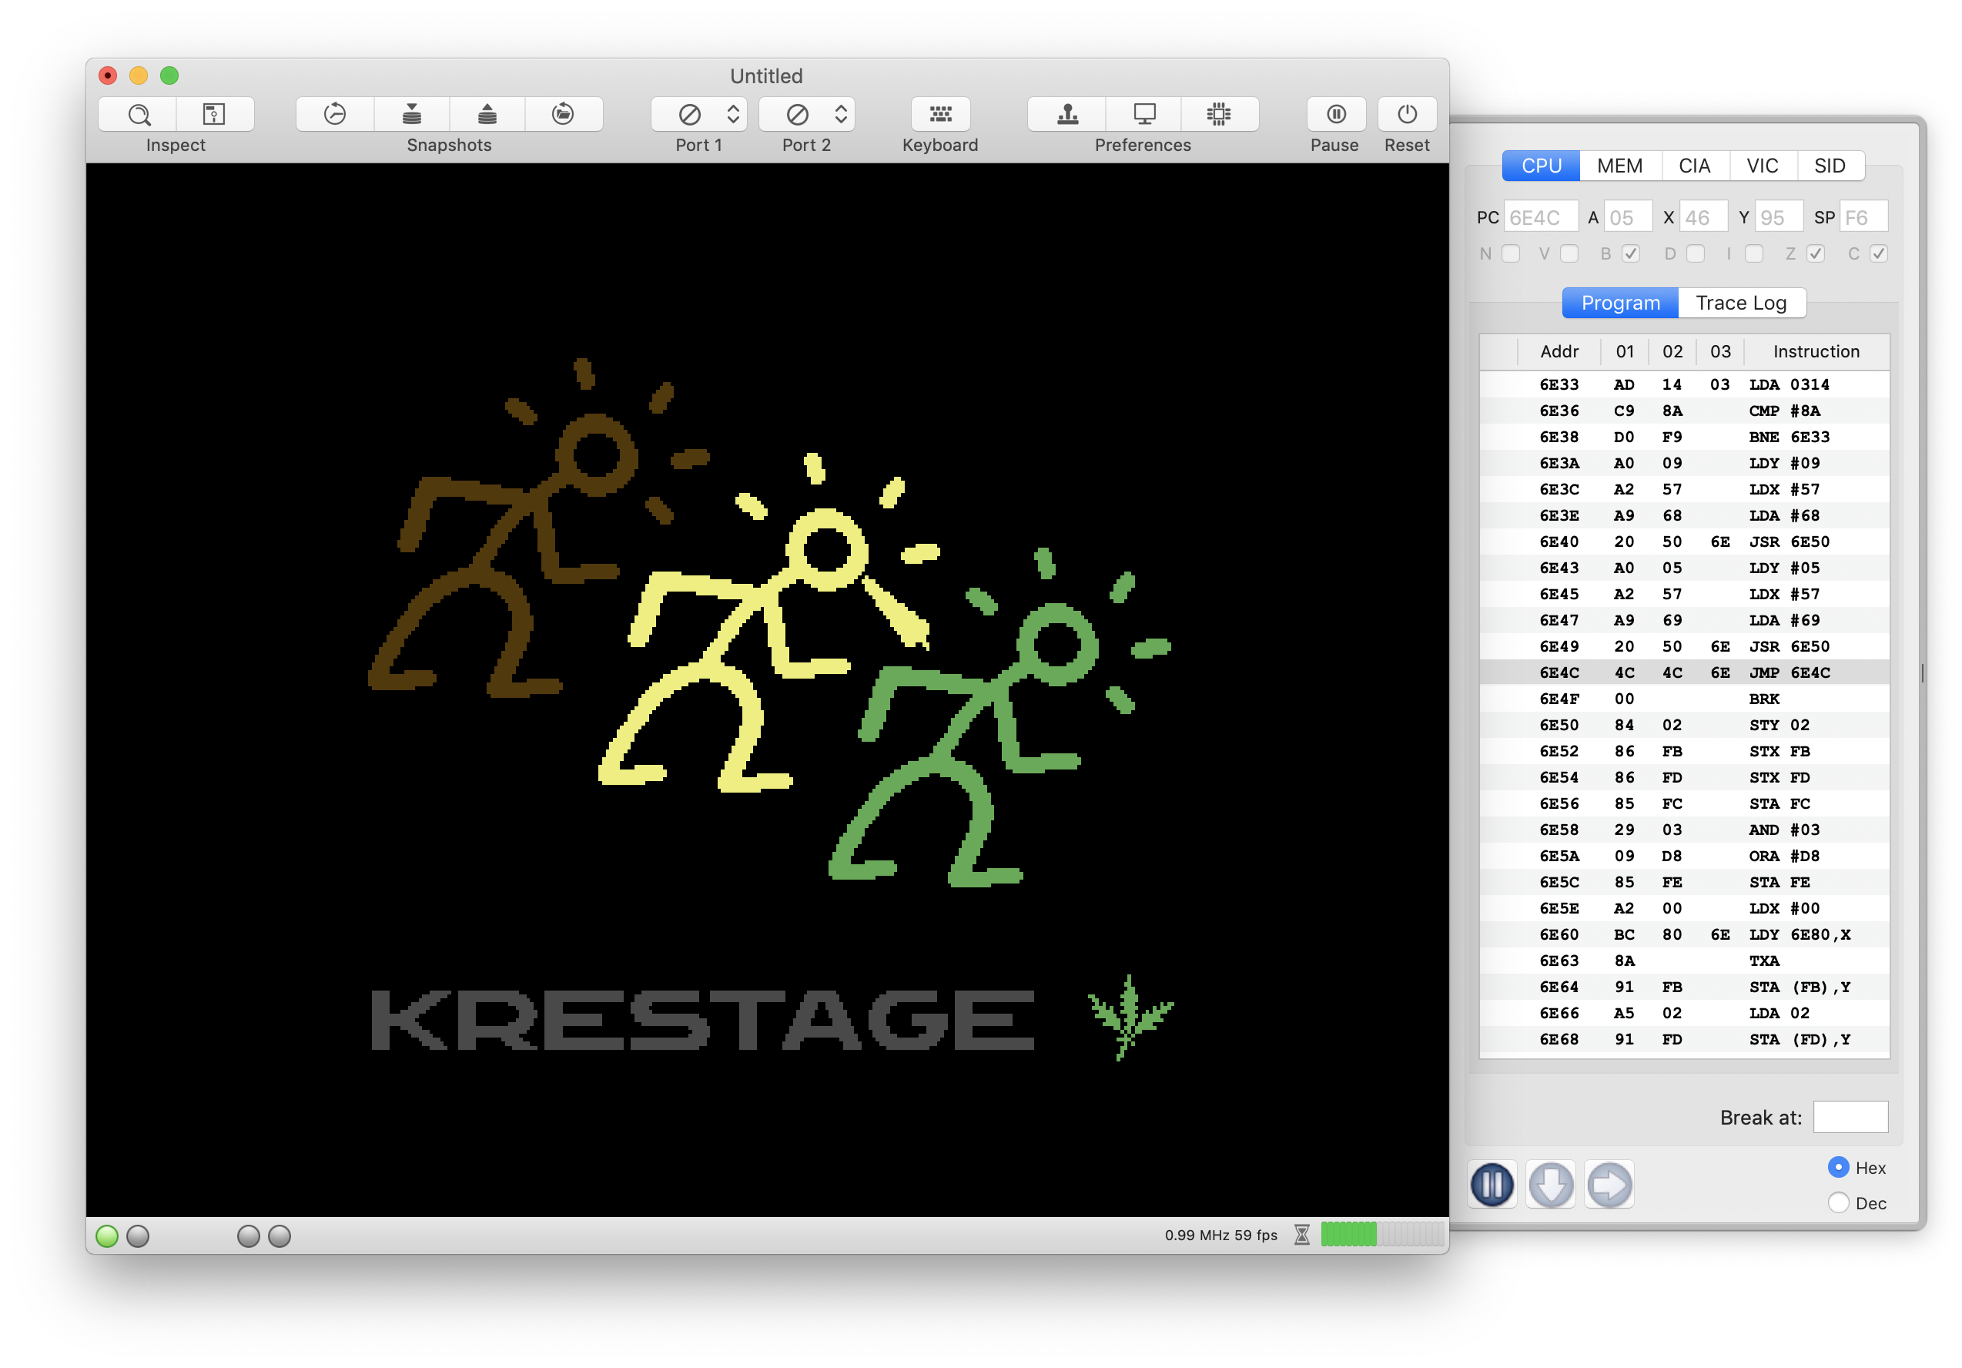Switch to the CPU tab
This screenshot has width=1962, height=1368.
(x=1541, y=165)
